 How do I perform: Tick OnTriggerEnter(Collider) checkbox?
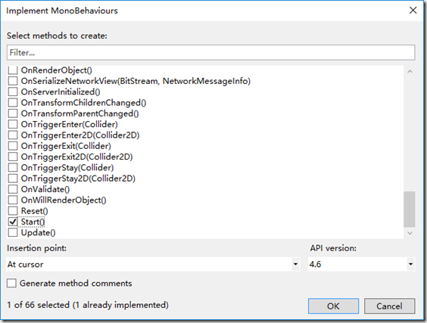tap(13, 124)
